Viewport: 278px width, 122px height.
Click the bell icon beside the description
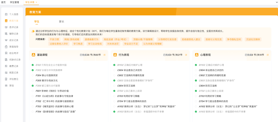[33, 32]
